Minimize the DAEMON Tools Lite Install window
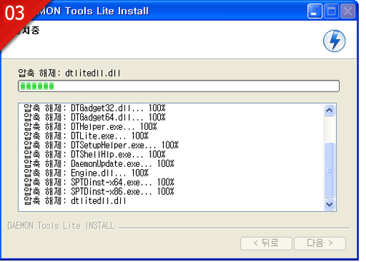The image size is (366, 262). point(315,12)
